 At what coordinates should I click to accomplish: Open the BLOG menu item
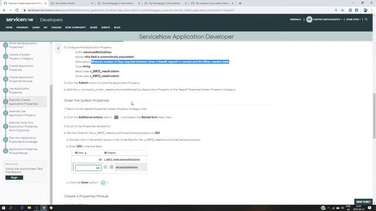pyautogui.click(x=117, y=28)
